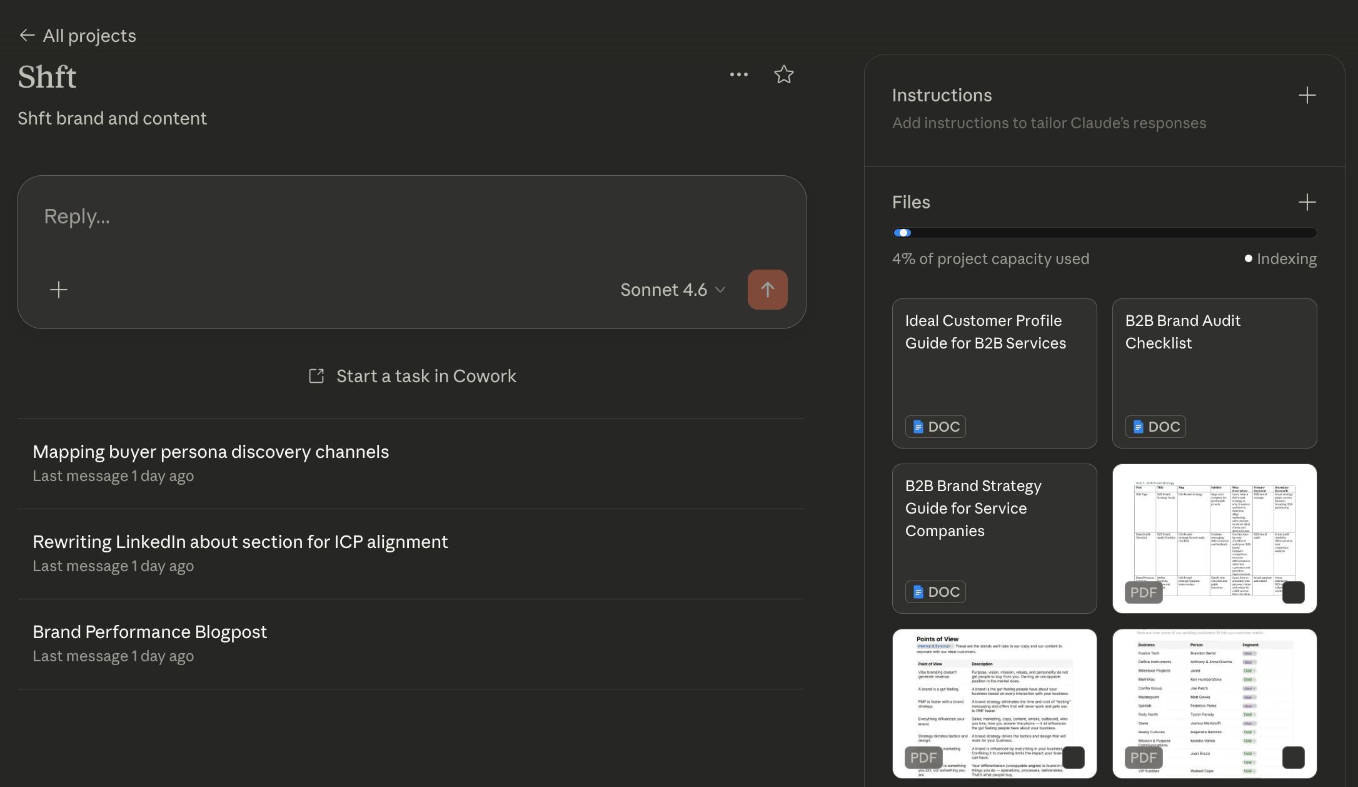Open Rewriting LinkedIn about section conversation
This screenshot has height=787, width=1358.
(240, 542)
